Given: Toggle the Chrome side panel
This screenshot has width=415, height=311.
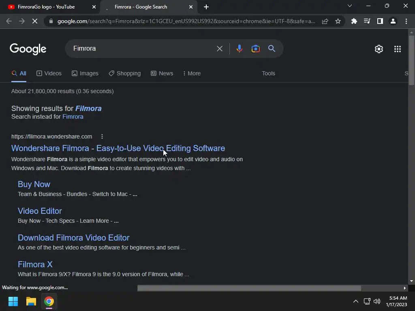Looking at the screenshot, I should click(380, 21).
